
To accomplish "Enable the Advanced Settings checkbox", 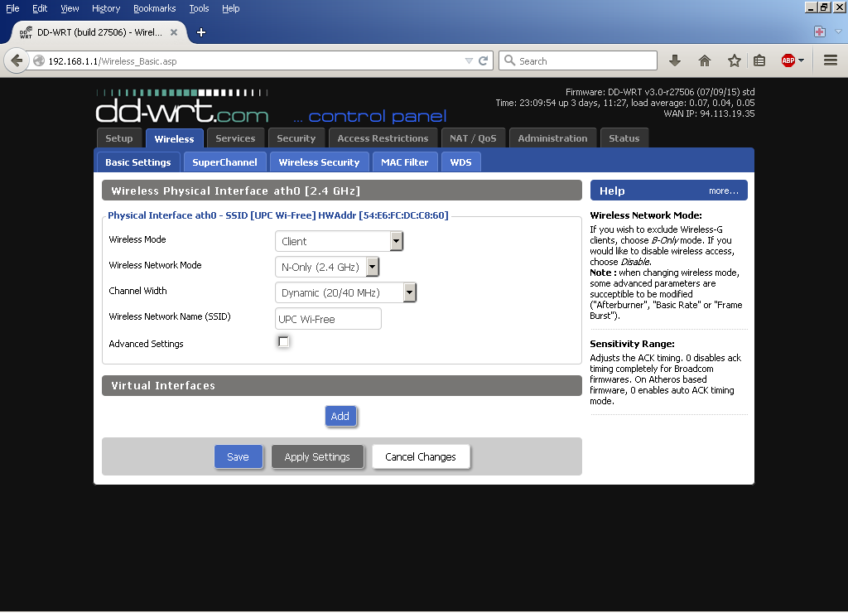I will (x=283, y=342).
